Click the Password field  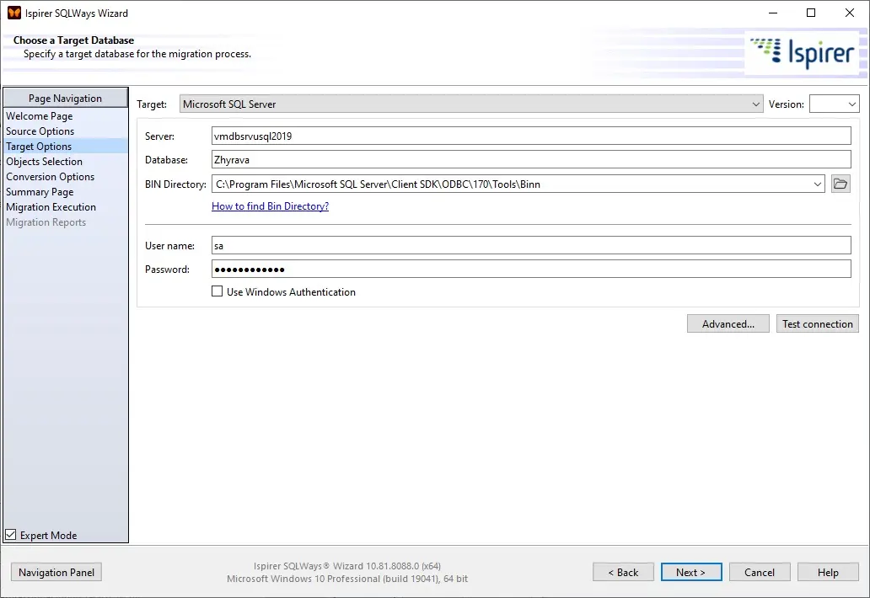tap(531, 270)
